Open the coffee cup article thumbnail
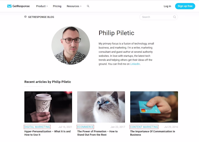This screenshot has height=142, width=199. coord(48,107)
